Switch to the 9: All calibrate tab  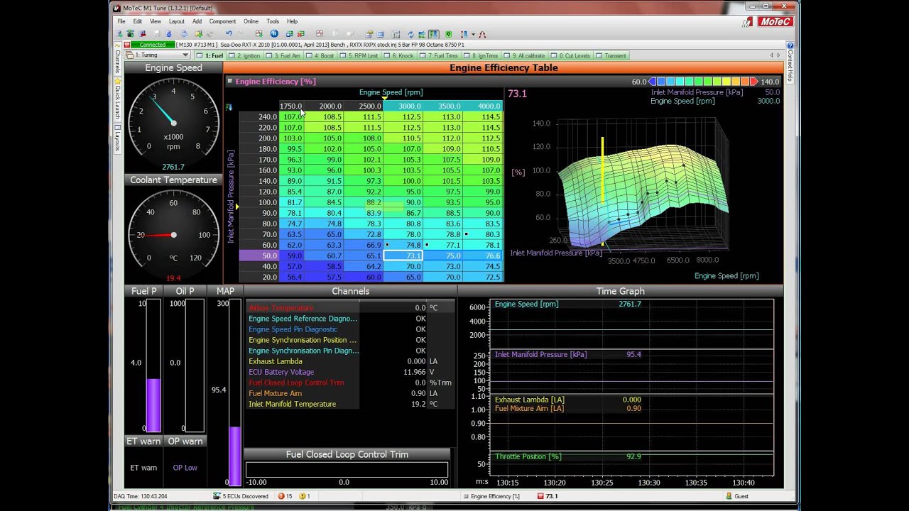527,55
